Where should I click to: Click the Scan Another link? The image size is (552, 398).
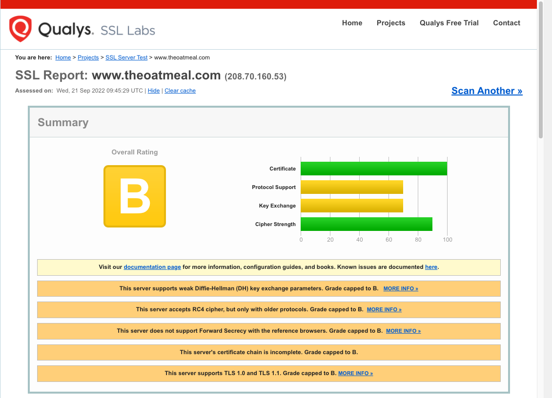point(487,91)
